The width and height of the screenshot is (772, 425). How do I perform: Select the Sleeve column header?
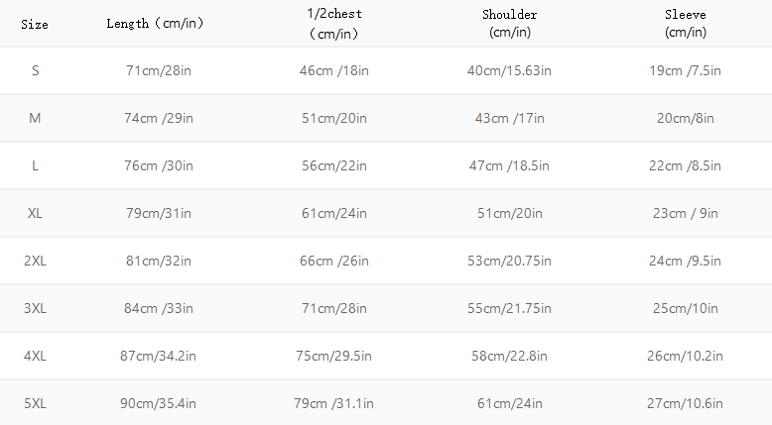(x=685, y=24)
